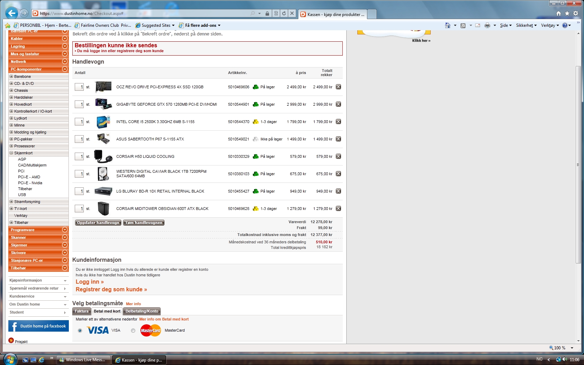Viewport: 584px width, 365px height.
Task: Click the stop loading X icon in address bar
Action: tap(292, 14)
